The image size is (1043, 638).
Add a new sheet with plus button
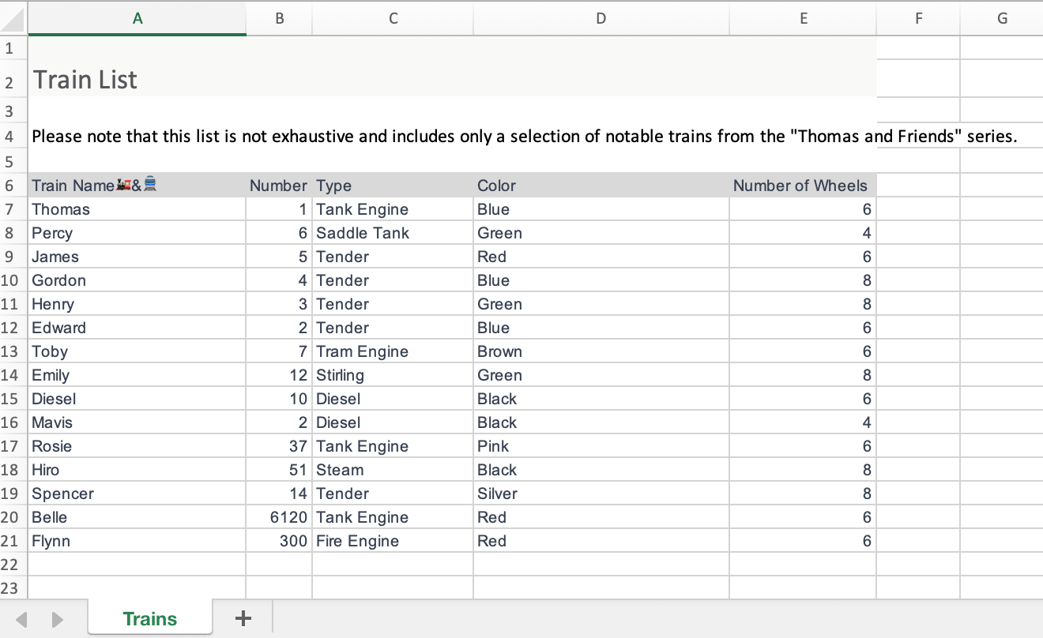pos(243,618)
